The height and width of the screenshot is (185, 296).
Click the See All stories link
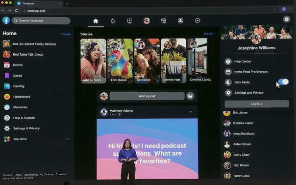(208, 34)
